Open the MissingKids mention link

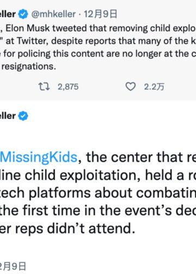(x=39, y=157)
